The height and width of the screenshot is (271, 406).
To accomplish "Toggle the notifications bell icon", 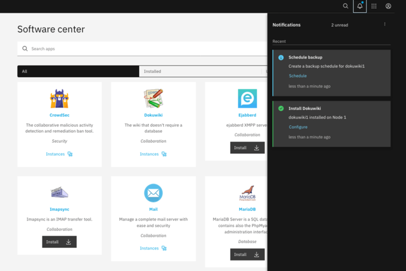I will click(360, 6).
